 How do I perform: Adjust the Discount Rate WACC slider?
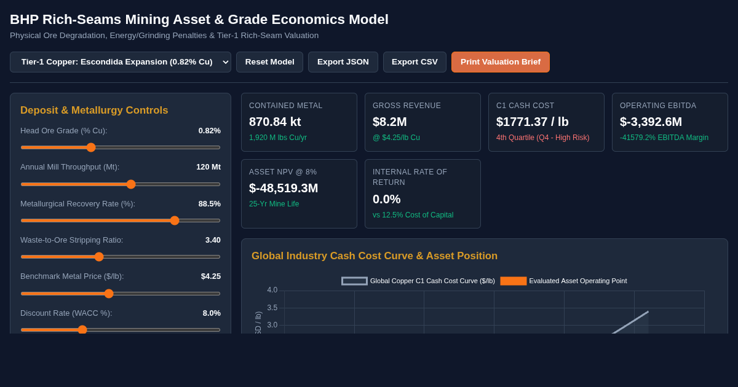(x=121, y=330)
